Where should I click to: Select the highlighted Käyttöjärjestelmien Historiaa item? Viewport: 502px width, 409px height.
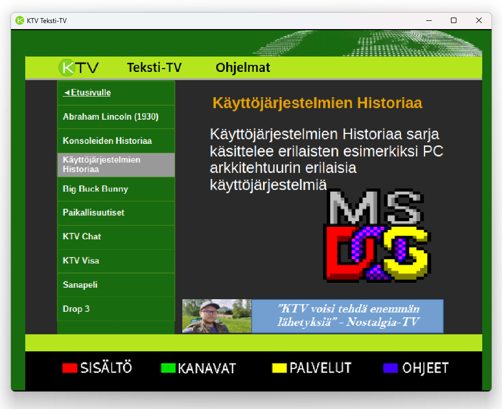(x=116, y=165)
